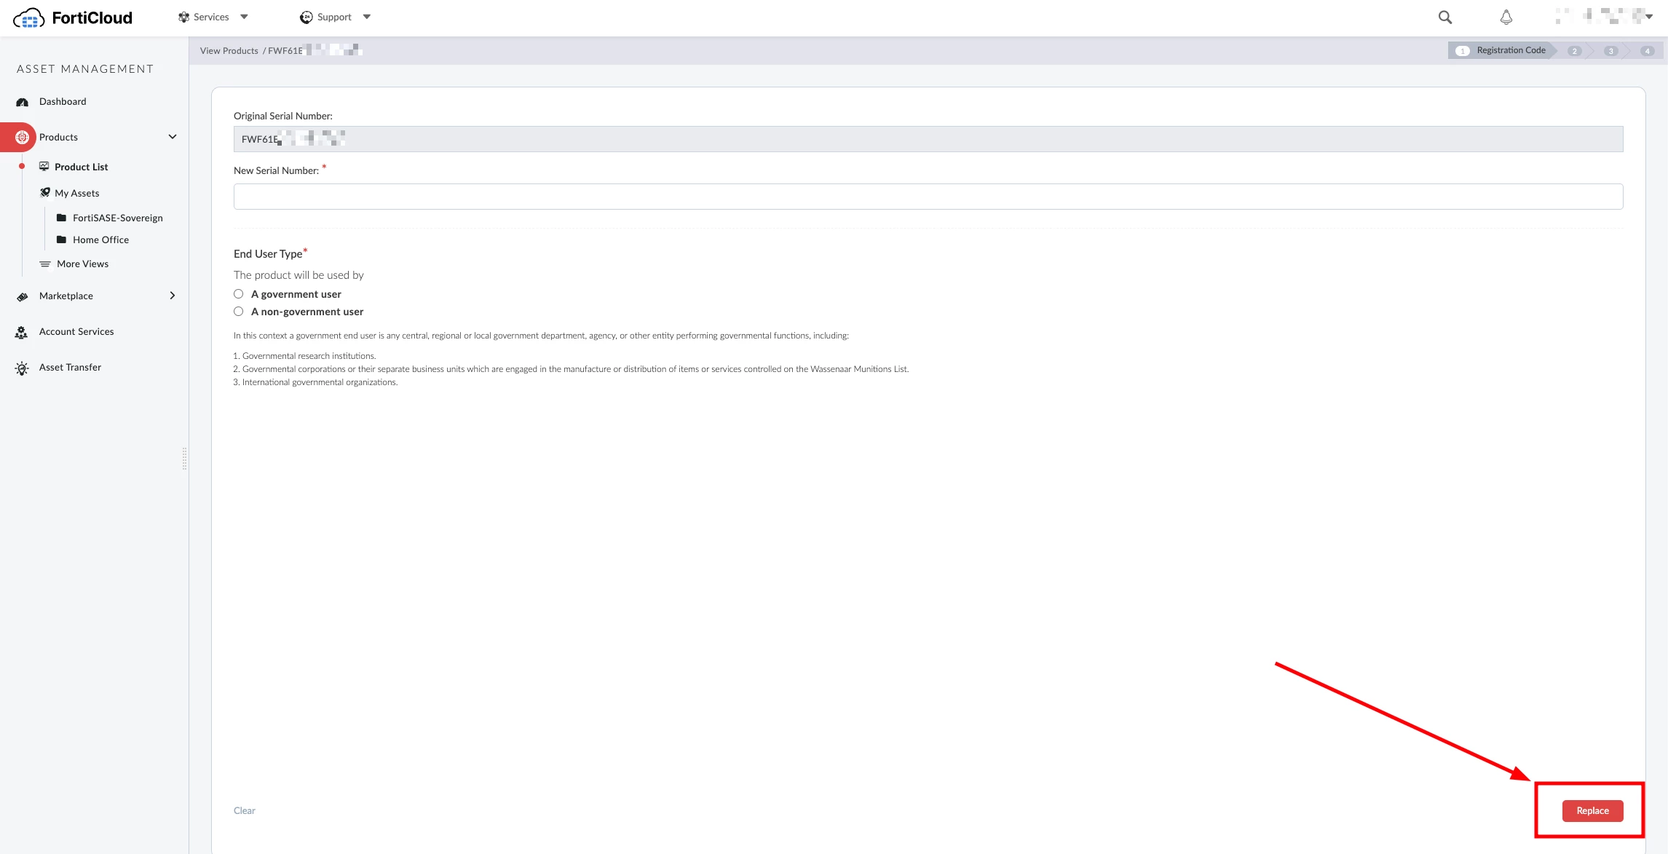The height and width of the screenshot is (854, 1668).
Task: Select wizard step 3
Action: tap(1610, 51)
